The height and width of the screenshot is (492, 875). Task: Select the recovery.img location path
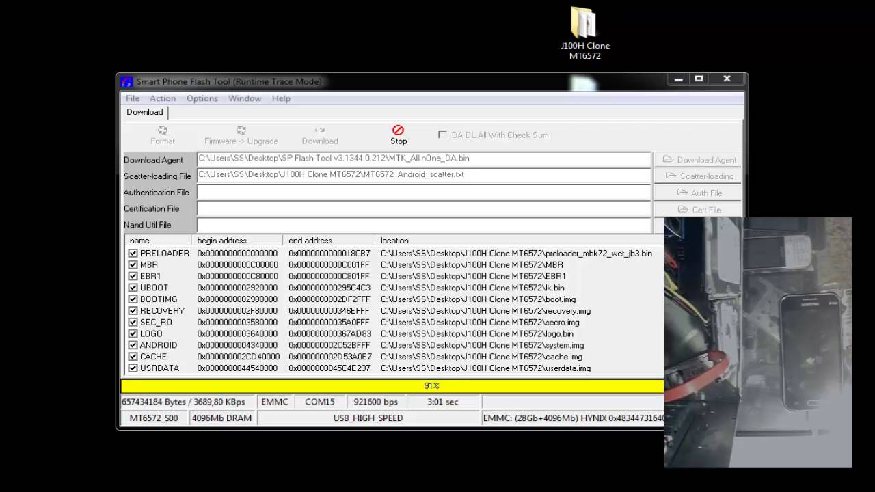[485, 310]
